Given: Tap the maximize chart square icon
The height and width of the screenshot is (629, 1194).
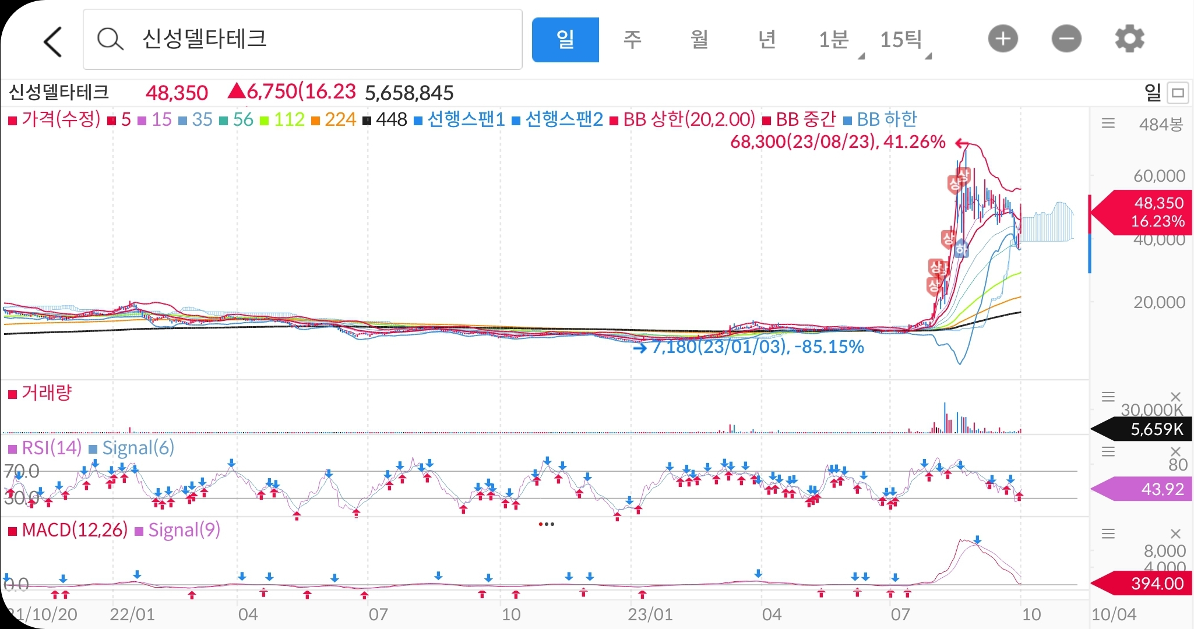Looking at the screenshot, I should click(x=1178, y=93).
